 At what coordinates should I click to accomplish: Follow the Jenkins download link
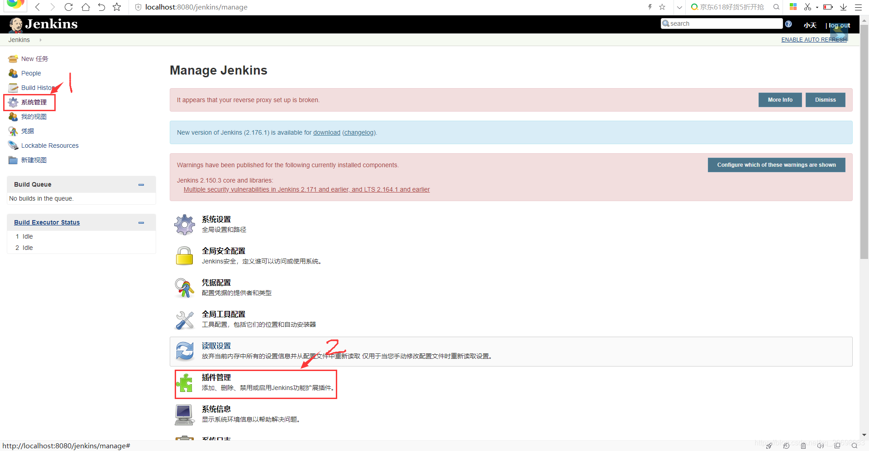(327, 132)
